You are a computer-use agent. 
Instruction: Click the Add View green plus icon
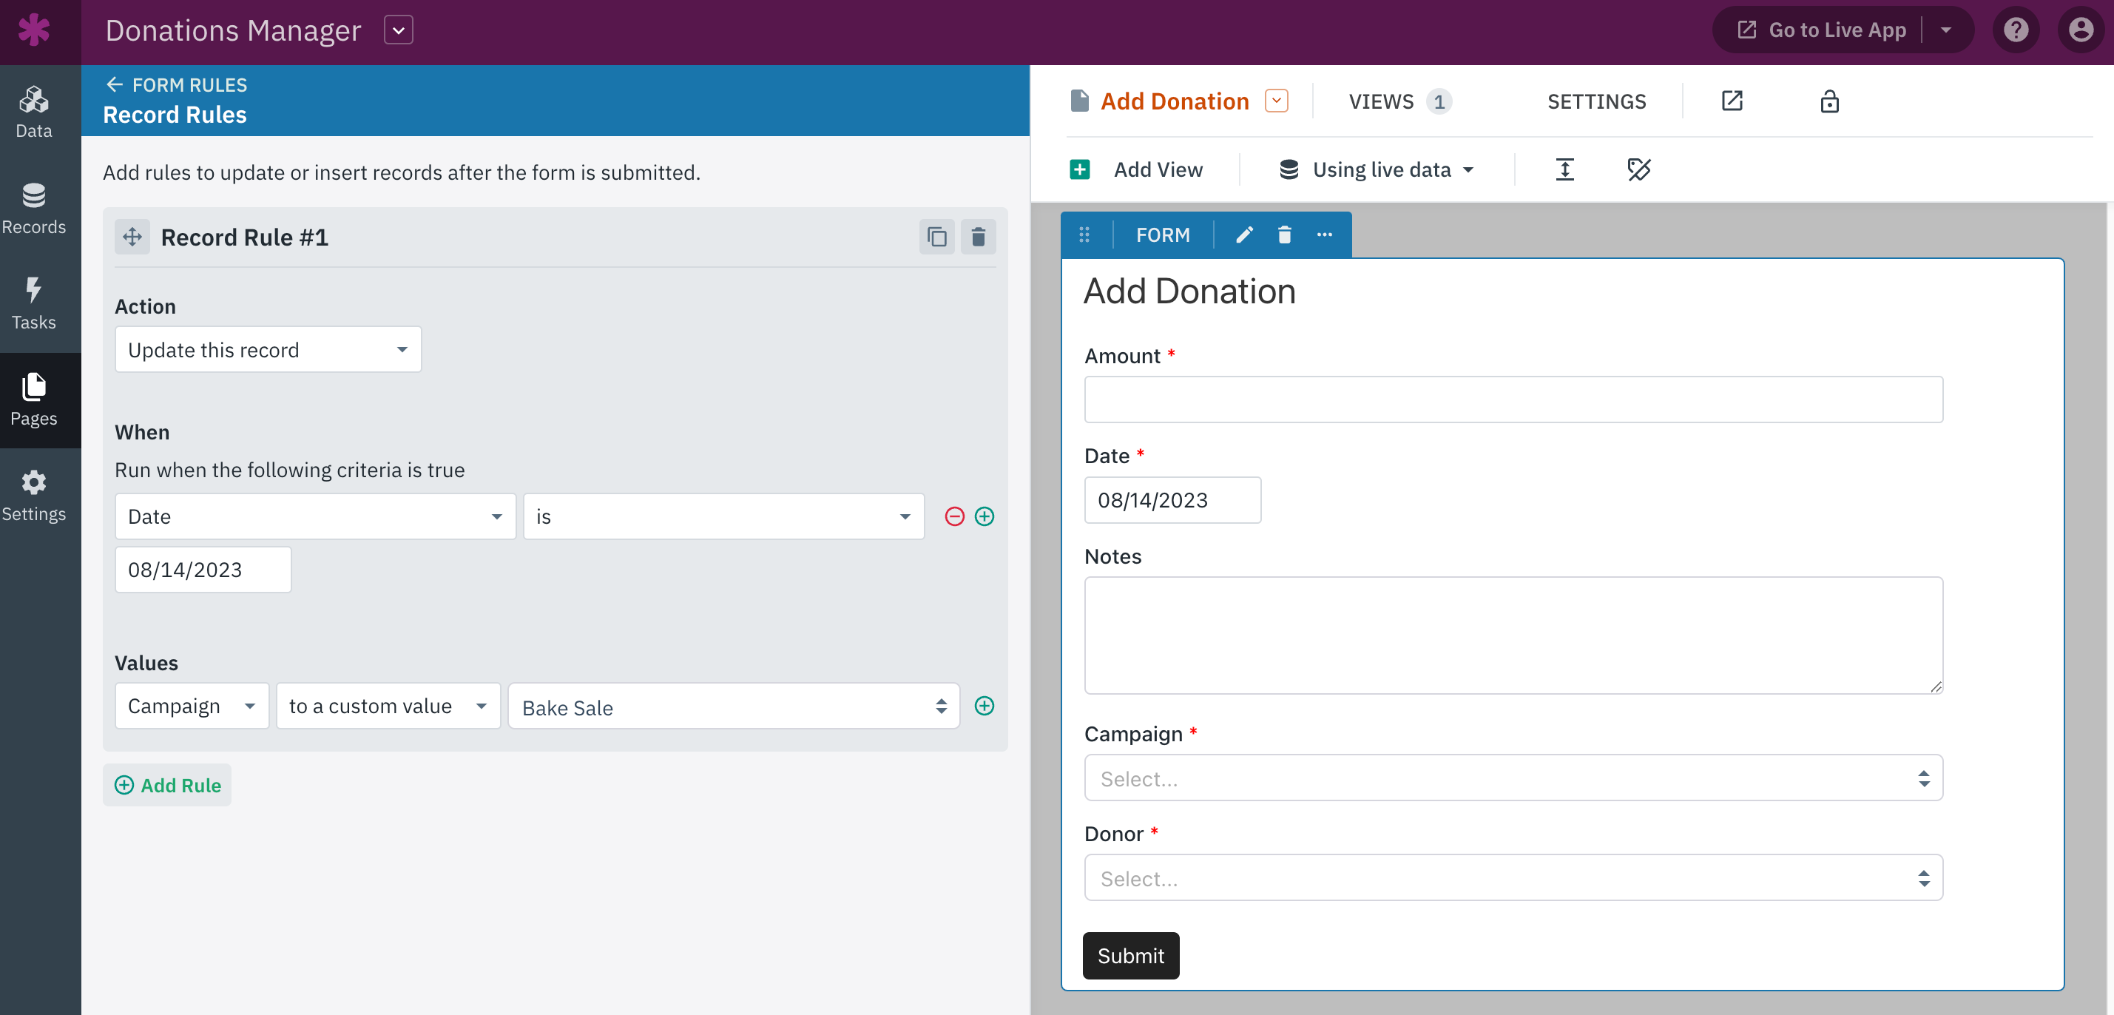pyautogui.click(x=1080, y=170)
